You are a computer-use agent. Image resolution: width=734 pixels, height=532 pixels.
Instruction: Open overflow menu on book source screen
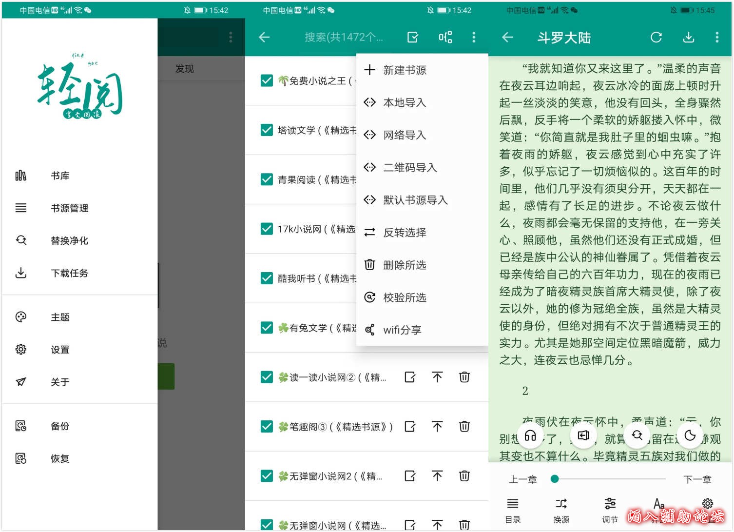(474, 37)
